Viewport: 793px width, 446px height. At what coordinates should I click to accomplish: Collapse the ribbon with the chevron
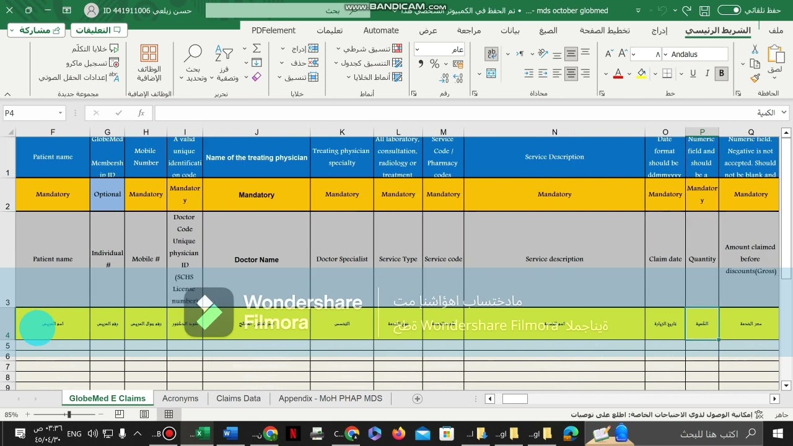click(7, 94)
